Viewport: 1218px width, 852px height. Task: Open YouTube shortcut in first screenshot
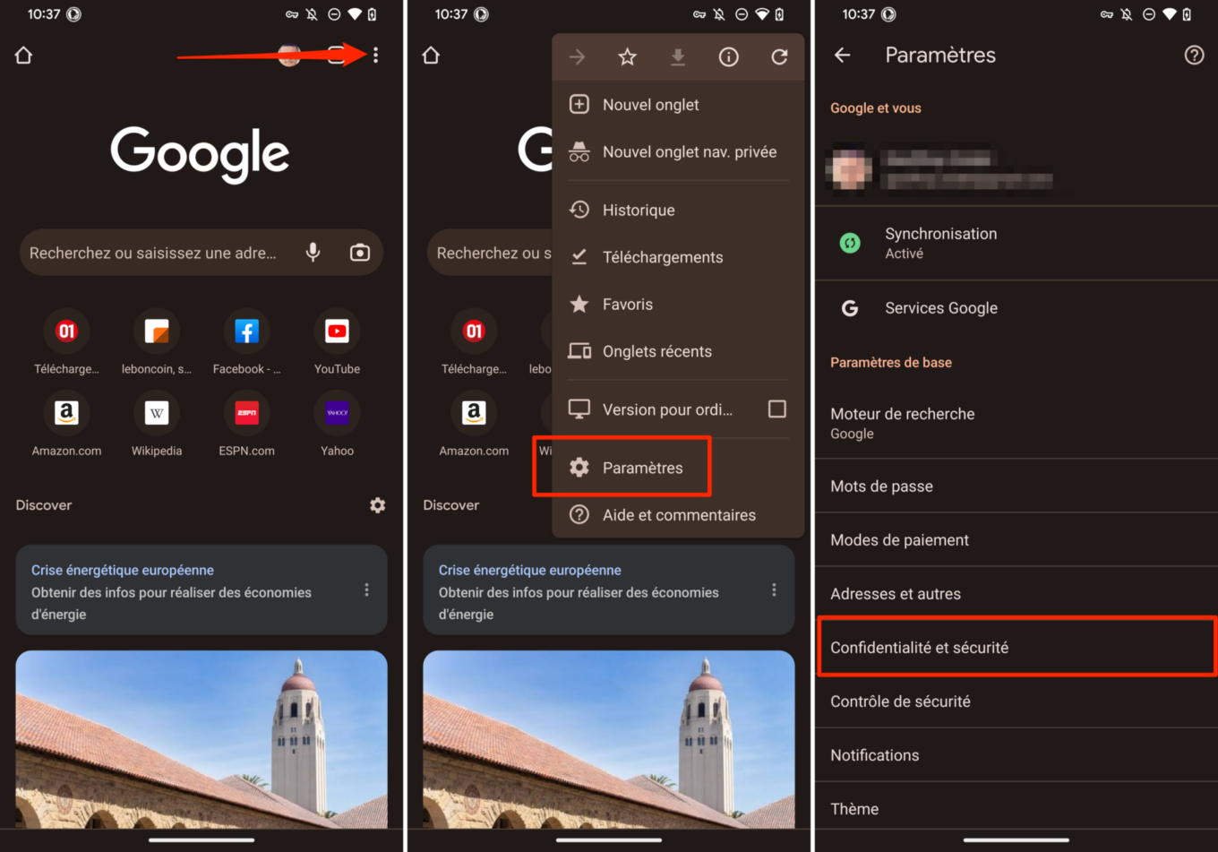click(337, 341)
